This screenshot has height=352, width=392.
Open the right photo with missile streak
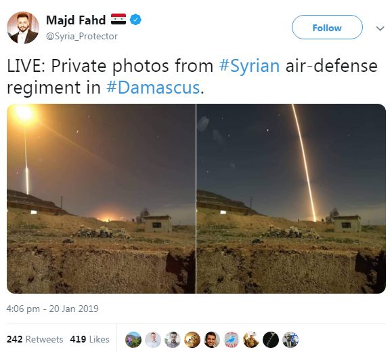[291, 199]
